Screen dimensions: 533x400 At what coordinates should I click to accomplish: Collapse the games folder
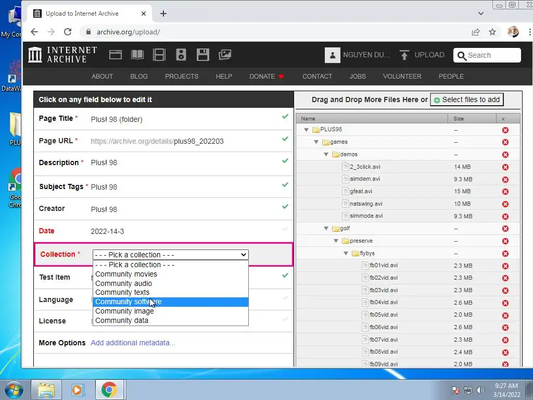316,142
